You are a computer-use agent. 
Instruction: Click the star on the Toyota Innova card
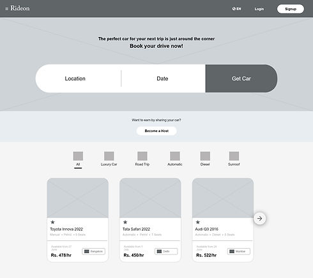tap(52, 222)
